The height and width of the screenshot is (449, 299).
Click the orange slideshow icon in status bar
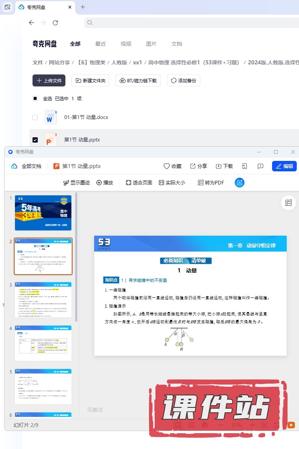tap(291, 425)
